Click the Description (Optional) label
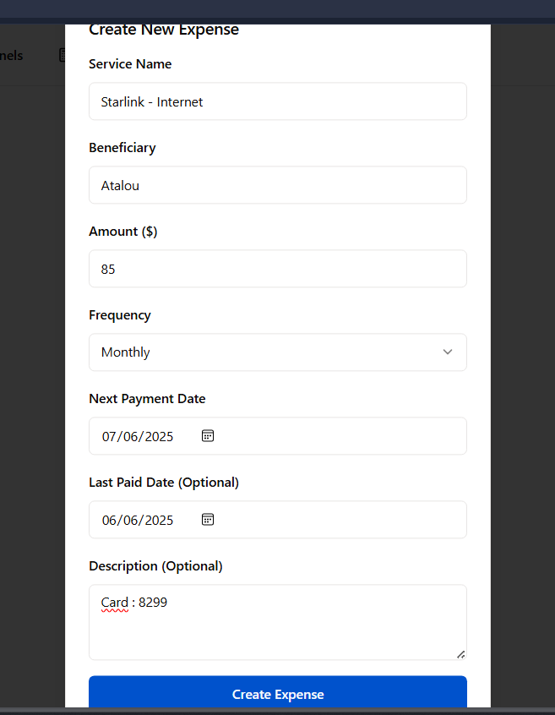The height and width of the screenshot is (715, 555). tap(155, 566)
